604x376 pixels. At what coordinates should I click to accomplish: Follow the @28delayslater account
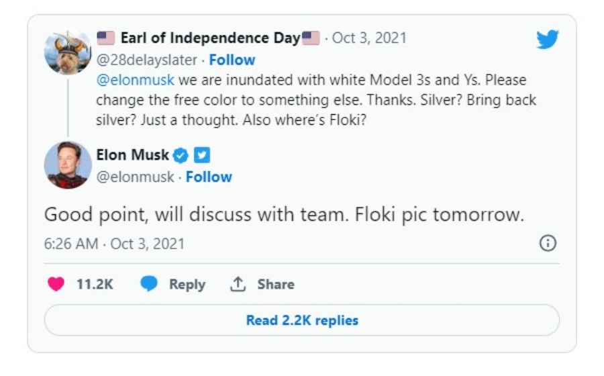tap(232, 60)
